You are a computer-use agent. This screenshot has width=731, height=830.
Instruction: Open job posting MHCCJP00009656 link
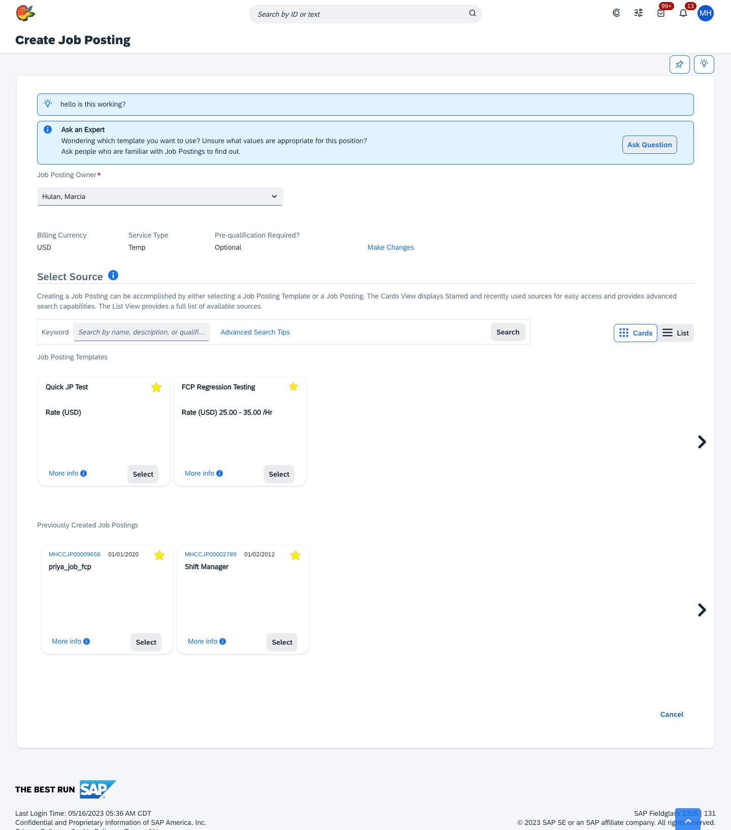click(75, 554)
